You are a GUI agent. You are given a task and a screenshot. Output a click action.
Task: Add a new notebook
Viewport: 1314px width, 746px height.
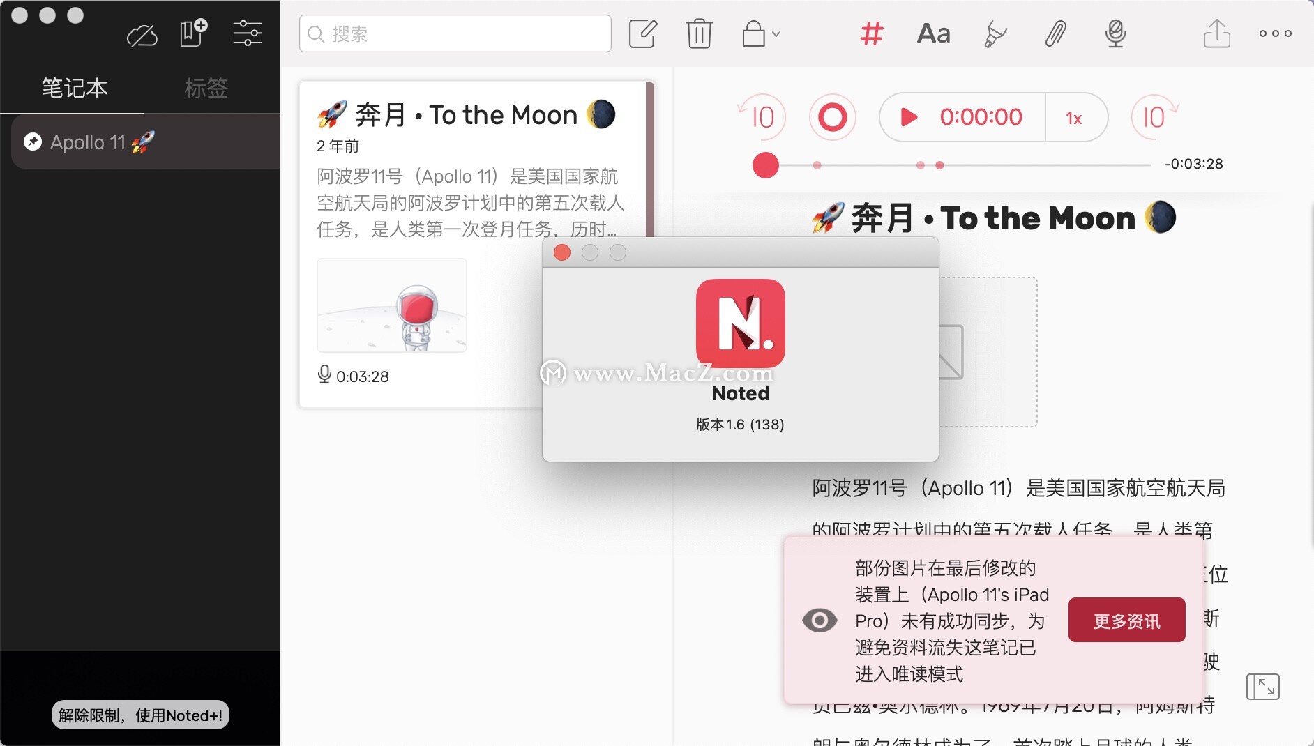[x=193, y=33]
